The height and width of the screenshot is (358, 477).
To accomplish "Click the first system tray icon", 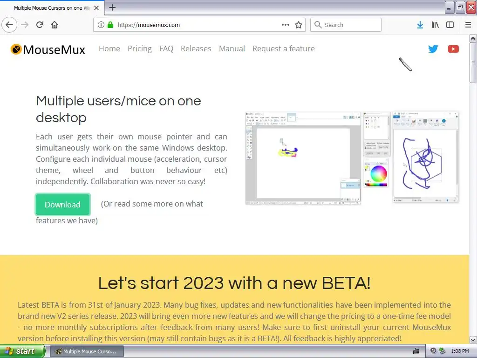I will coord(433,351).
